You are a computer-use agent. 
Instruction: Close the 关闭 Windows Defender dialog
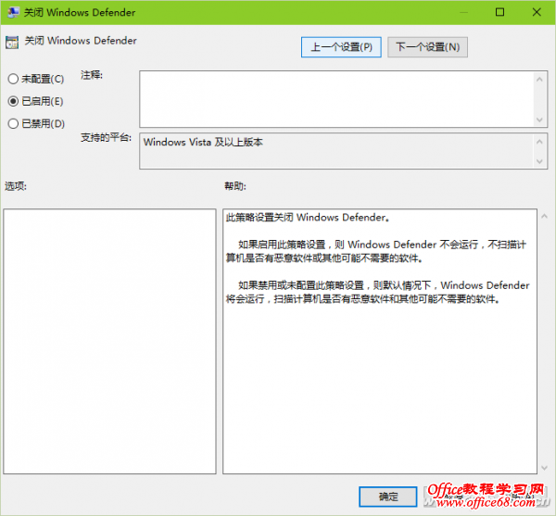pyautogui.click(x=537, y=12)
